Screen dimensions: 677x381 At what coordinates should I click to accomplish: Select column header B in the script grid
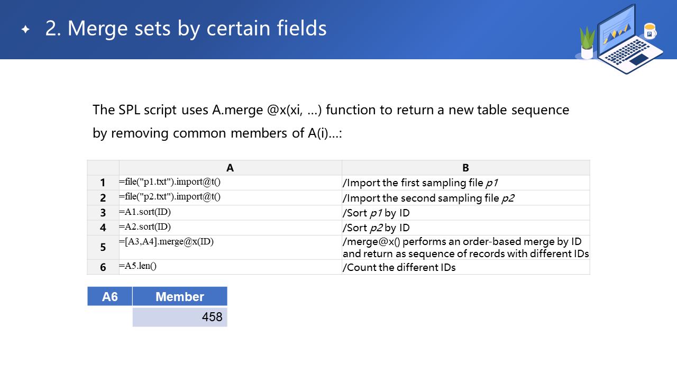tap(465, 168)
